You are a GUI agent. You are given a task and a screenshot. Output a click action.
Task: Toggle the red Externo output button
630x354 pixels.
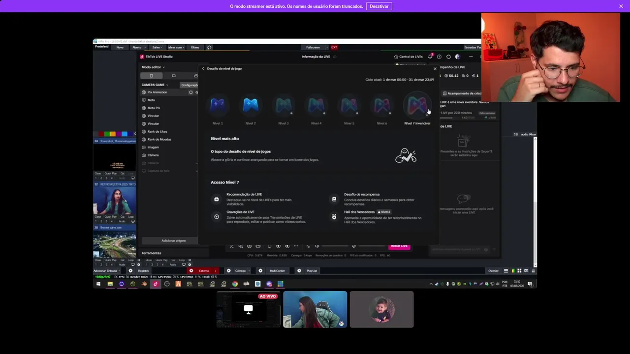point(204,271)
